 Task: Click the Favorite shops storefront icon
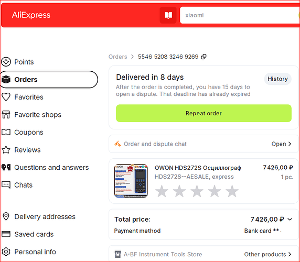pos(6,114)
